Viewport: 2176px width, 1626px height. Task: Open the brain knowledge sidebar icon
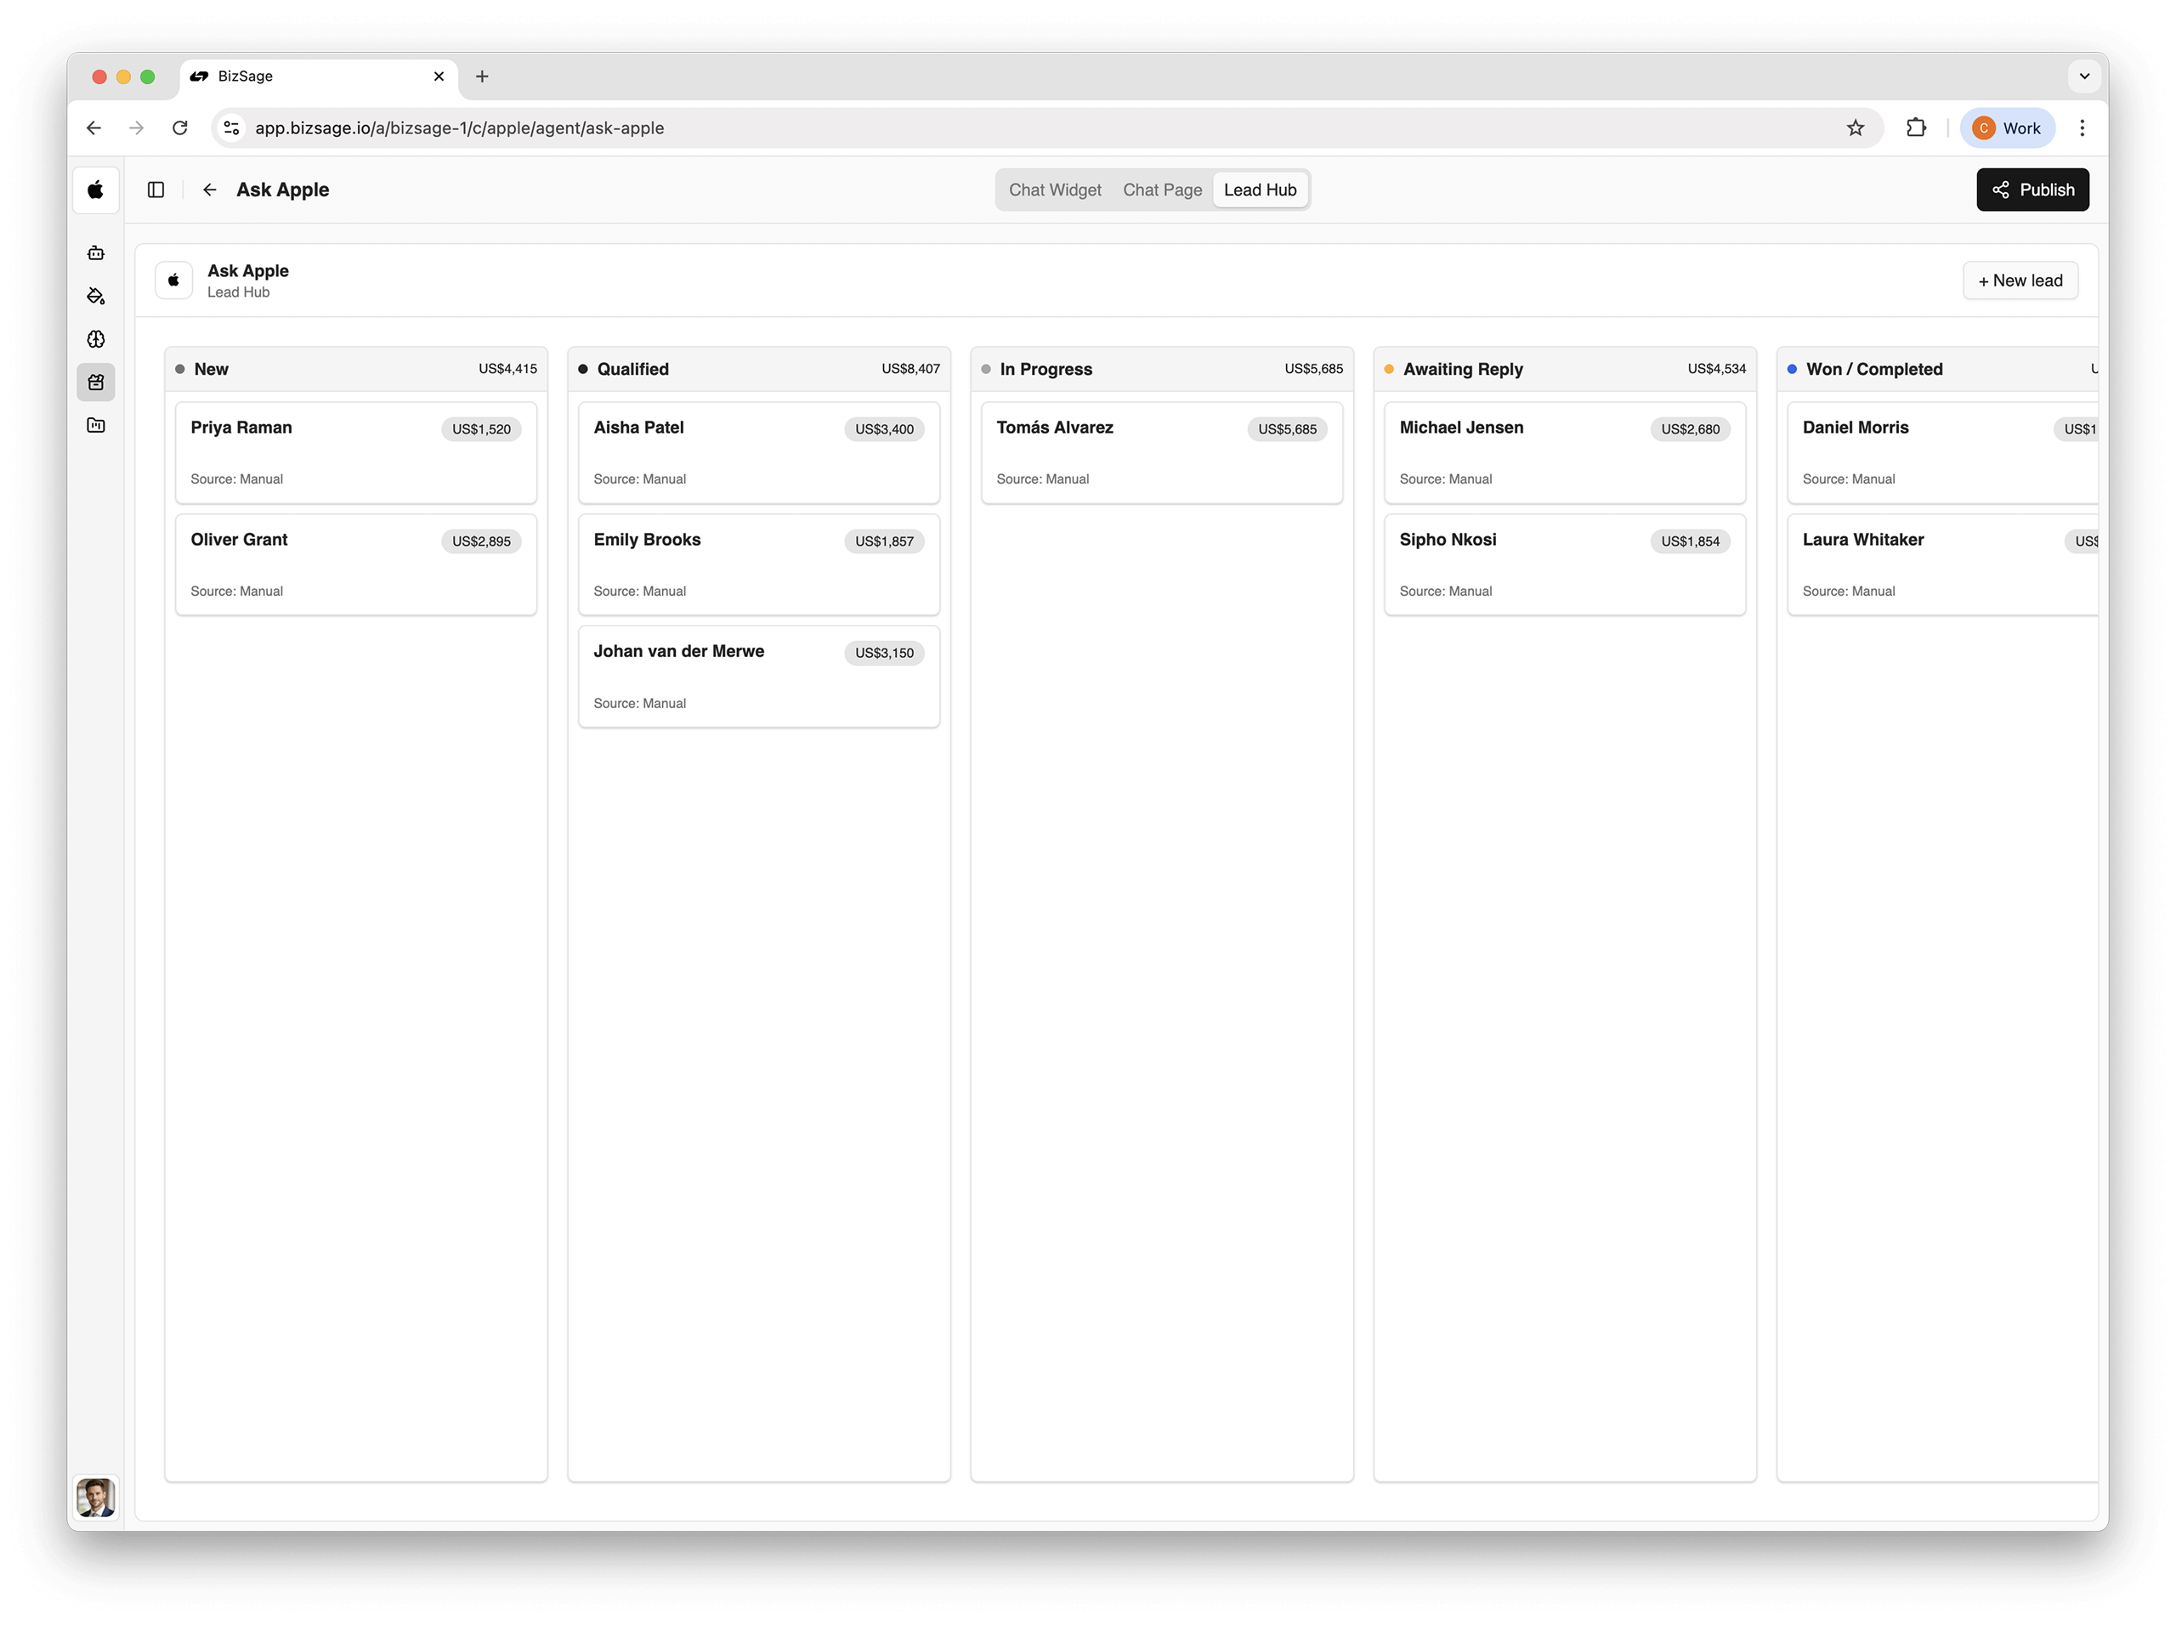tap(95, 339)
